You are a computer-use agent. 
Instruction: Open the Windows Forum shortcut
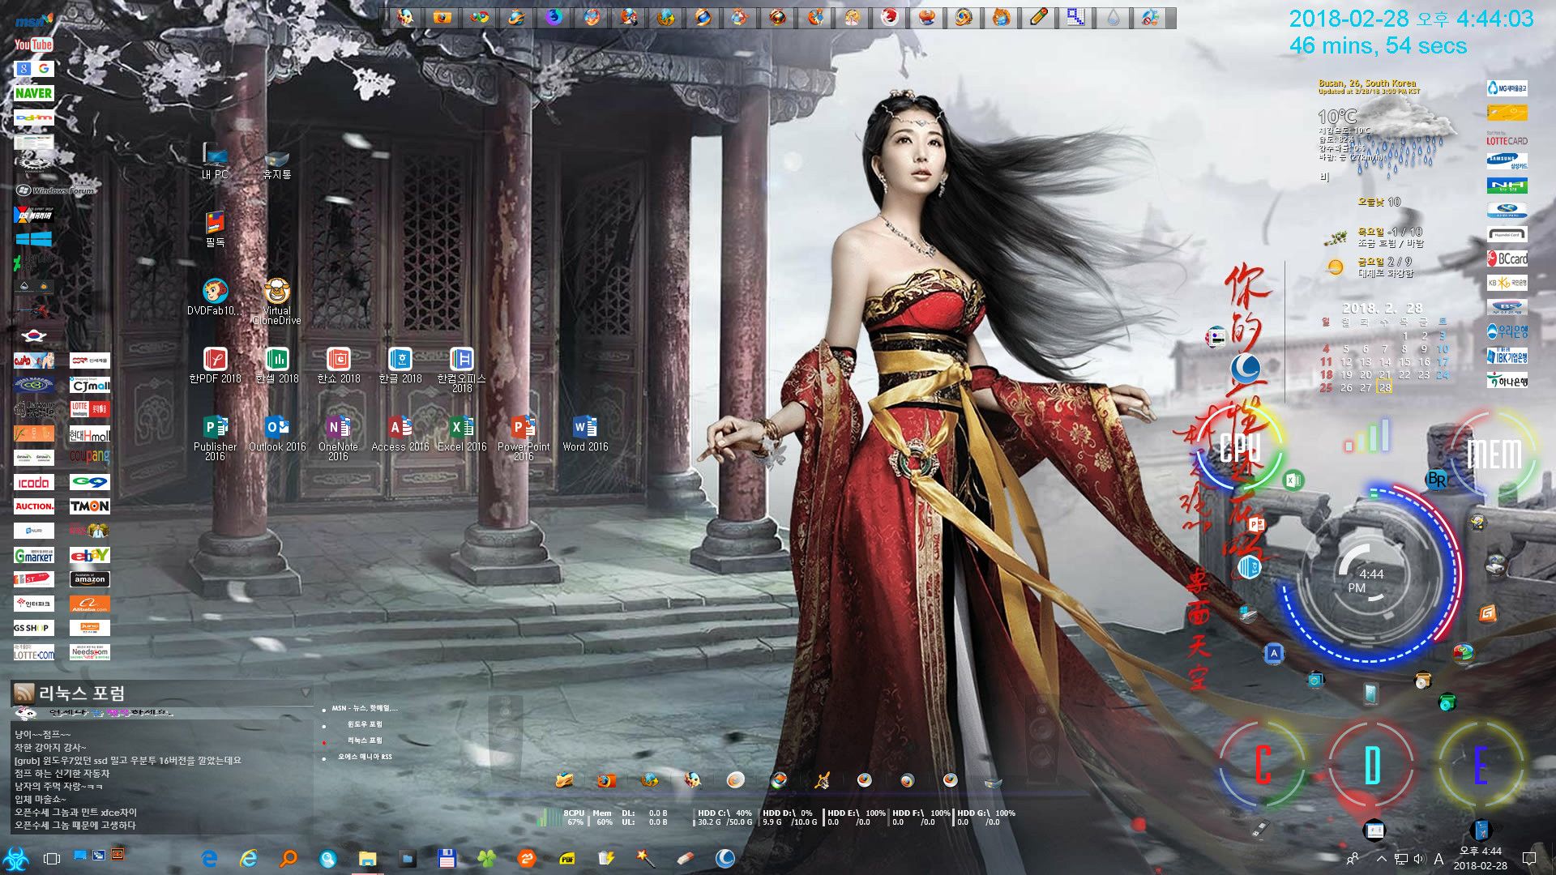(x=57, y=190)
